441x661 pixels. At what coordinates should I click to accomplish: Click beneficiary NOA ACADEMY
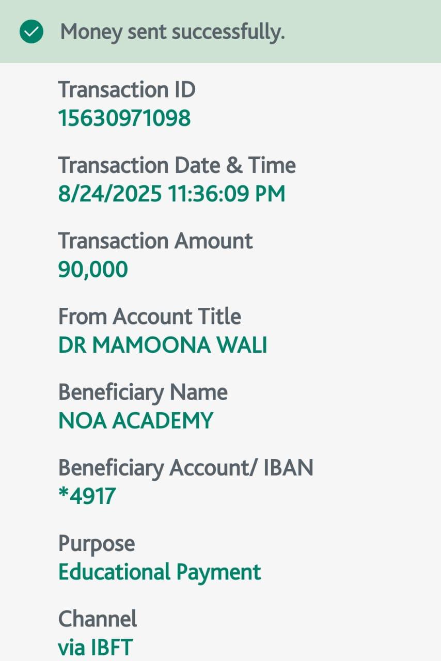coord(135,421)
